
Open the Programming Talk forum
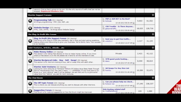click(43, 20)
